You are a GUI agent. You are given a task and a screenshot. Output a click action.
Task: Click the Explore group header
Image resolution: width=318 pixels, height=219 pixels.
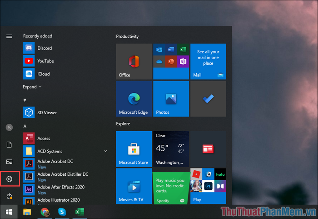click(123, 124)
